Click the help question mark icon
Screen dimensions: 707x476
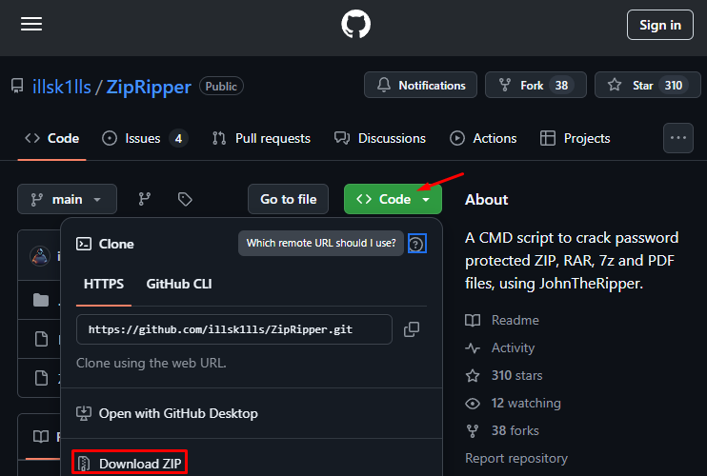point(416,244)
